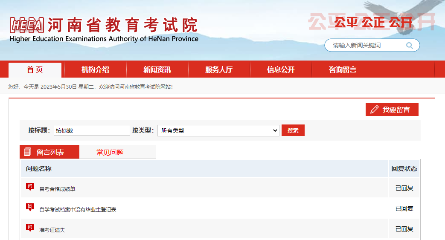Screen dimensions: 445x240
Task: Click the HEEA logo in header
Action: coord(26,26)
